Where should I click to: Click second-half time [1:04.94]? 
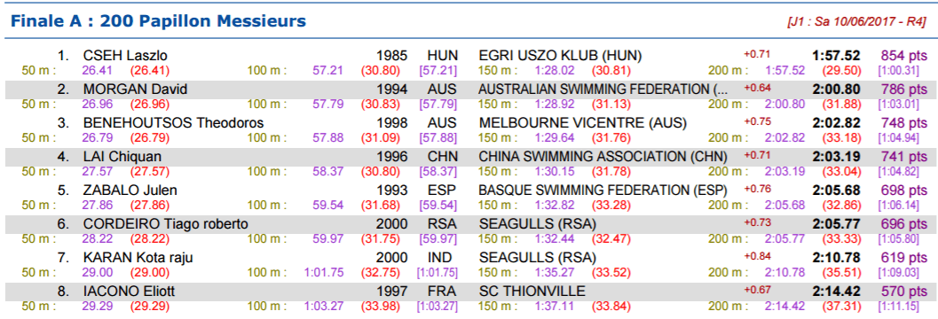click(898, 138)
